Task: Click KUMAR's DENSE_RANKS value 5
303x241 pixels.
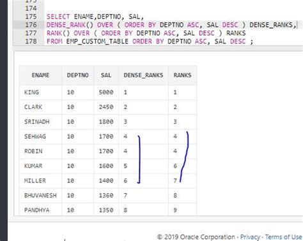Action: [125, 166]
